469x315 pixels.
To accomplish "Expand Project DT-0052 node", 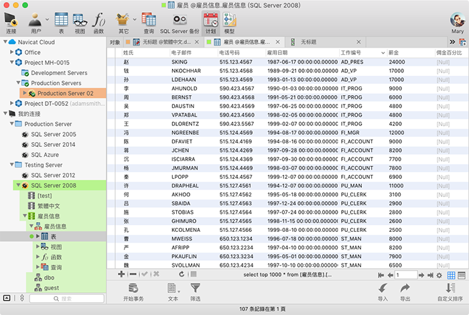I will tap(11, 103).
